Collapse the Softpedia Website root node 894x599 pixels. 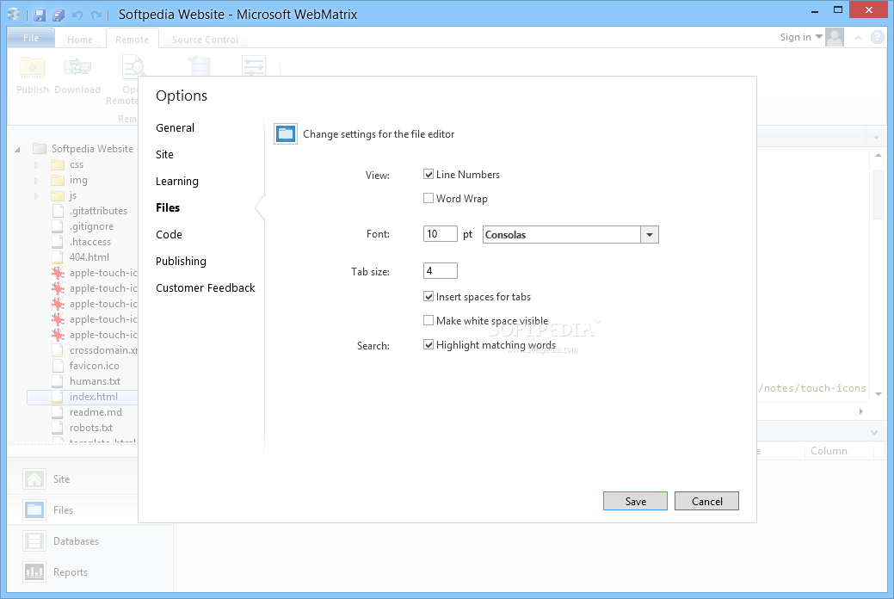(18, 150)
